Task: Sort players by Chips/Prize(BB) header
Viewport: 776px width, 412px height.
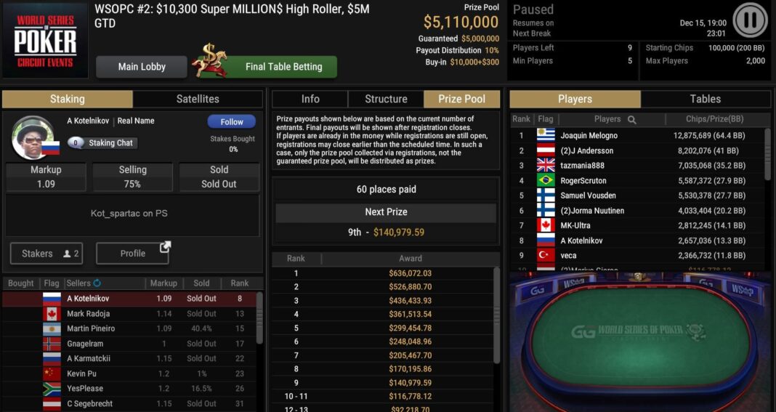Action: pos(714,119)
